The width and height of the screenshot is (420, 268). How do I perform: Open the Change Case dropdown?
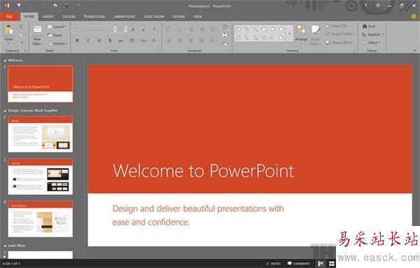[x=144, y=41]
